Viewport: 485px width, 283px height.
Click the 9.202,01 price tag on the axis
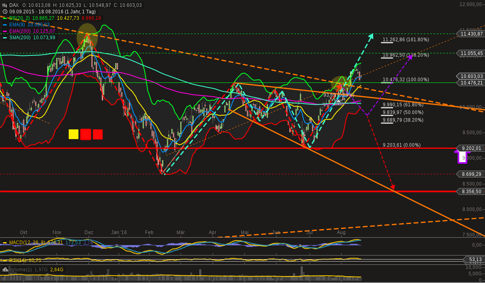click(470, 148)
